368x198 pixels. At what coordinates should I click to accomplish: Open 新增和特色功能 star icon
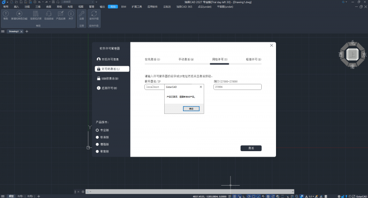coord(19,15)
